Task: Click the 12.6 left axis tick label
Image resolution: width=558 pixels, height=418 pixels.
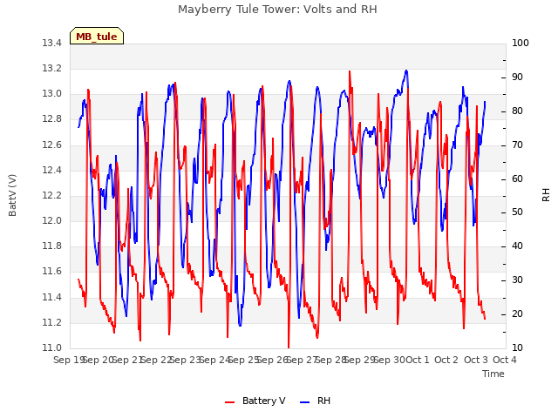Action: tap(52, 145)
